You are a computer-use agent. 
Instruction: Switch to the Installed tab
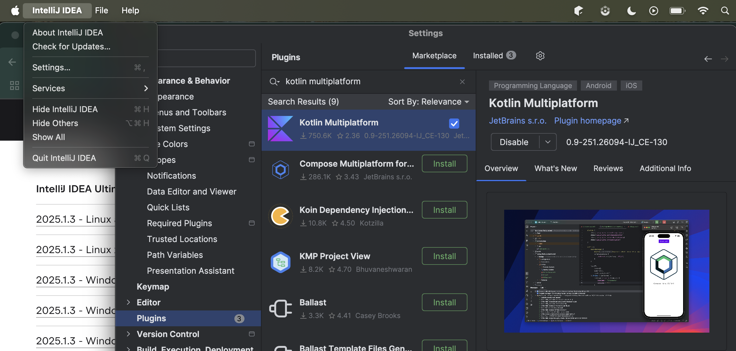494,56
